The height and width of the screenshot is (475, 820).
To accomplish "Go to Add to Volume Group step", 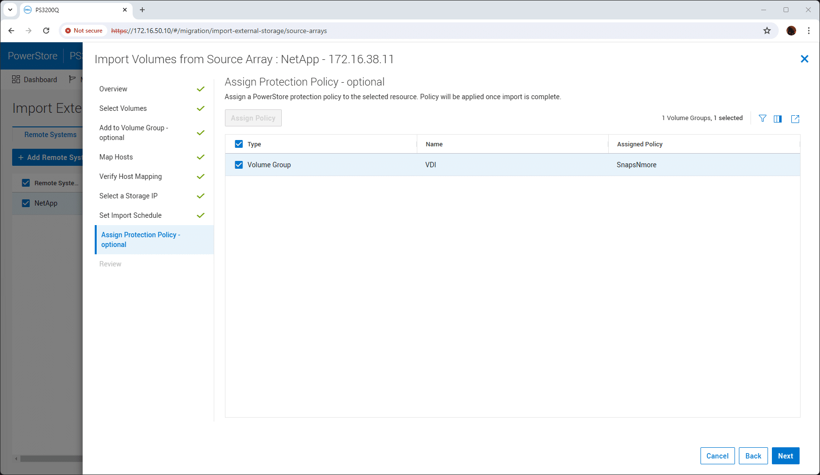I will click(x=134, y=133).
